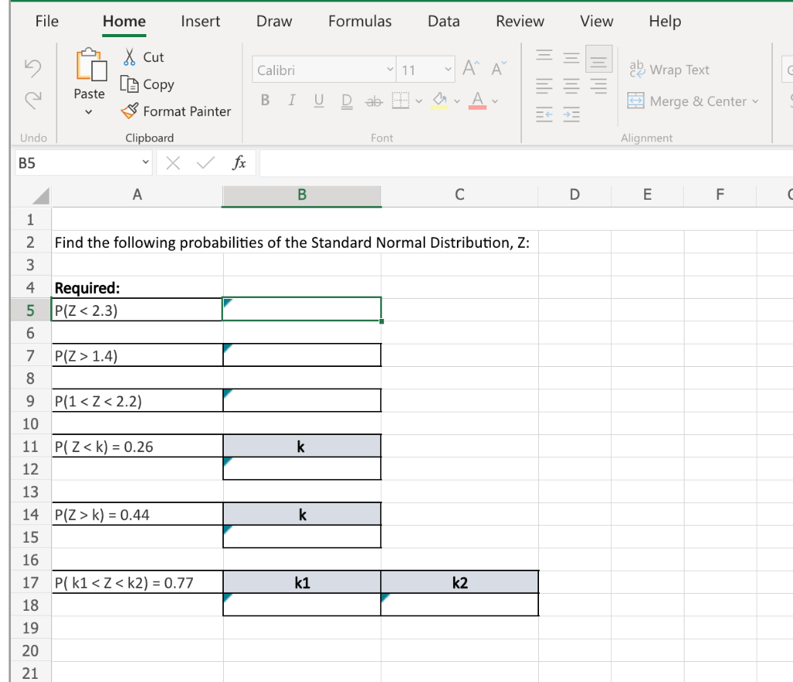Align text right
Screen dimensions: 793x682
[599, 86]
